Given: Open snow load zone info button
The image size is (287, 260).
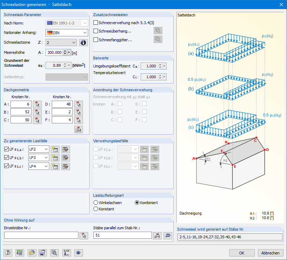Looking at the screenshot, I should [83, 43].
